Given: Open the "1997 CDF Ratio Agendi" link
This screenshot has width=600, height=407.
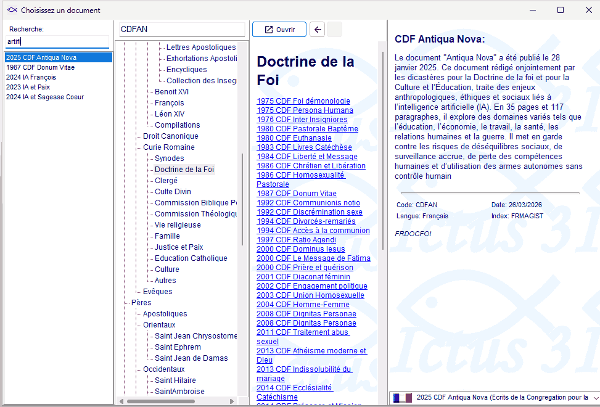Looking at the screenshot, I should coord(296,240).
